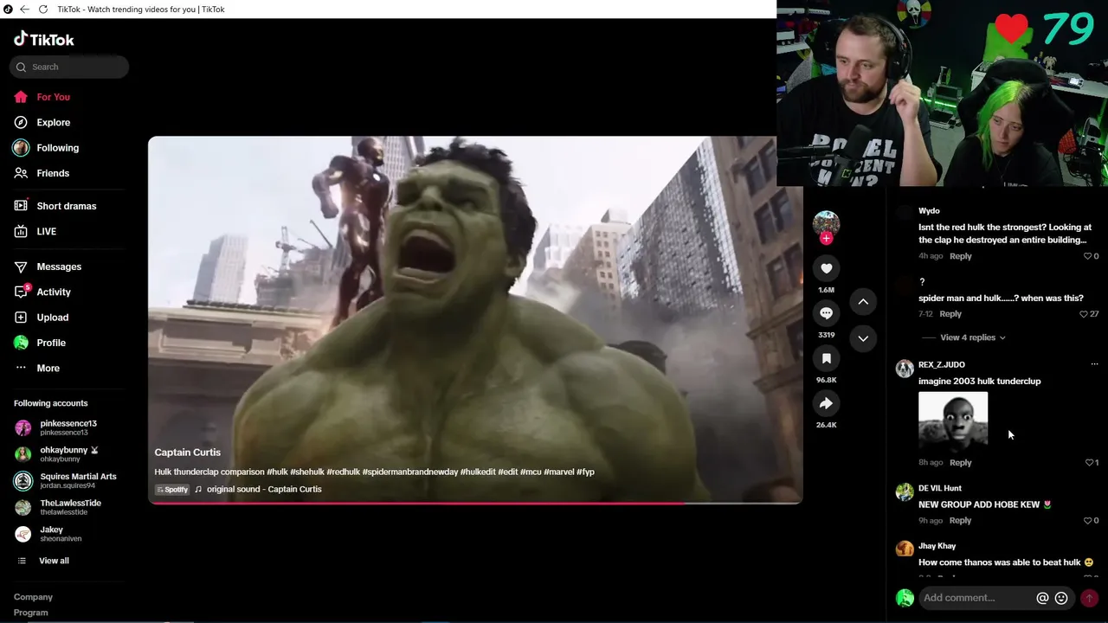The width and height of the screenshot is (1108, 623).
Task: Open three-dot options on REX_Z_JUDO comment
Action: pyautogui.click(x=1094, y=364)
